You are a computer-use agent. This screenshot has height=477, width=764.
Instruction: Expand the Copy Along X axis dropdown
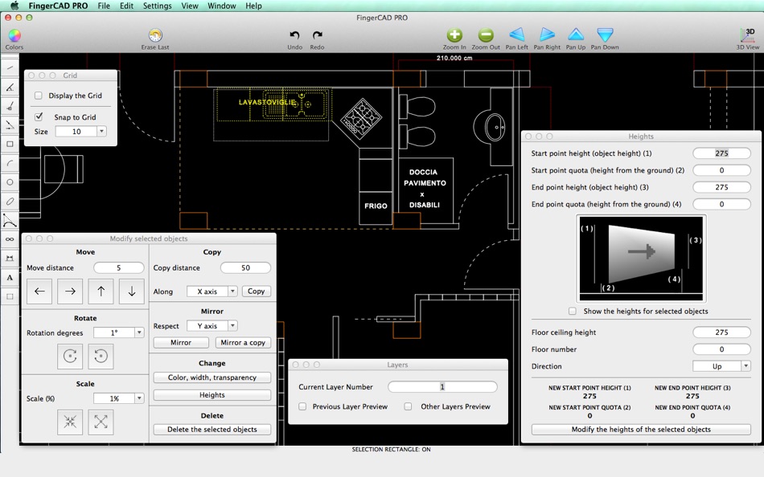coord(212,291)
